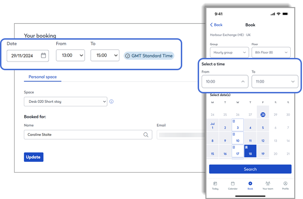Click the clock icon beside GMT Standard Time
This screenshot has height=199, width=303.
click(x=127, y=56)
